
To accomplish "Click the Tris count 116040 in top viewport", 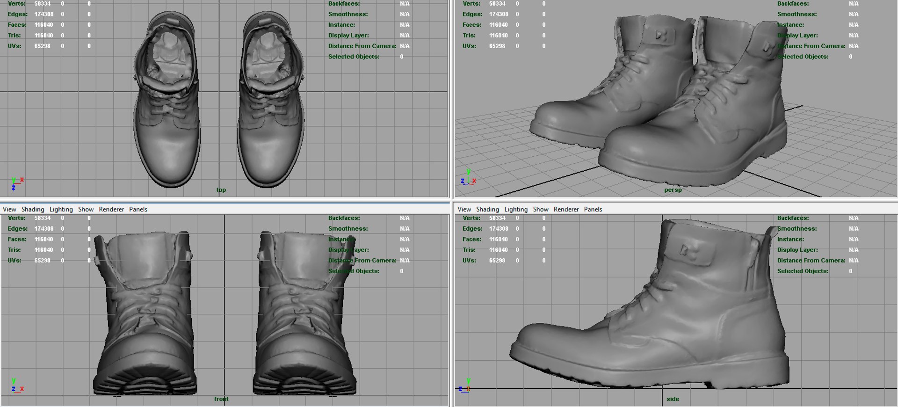I will 43,36.
